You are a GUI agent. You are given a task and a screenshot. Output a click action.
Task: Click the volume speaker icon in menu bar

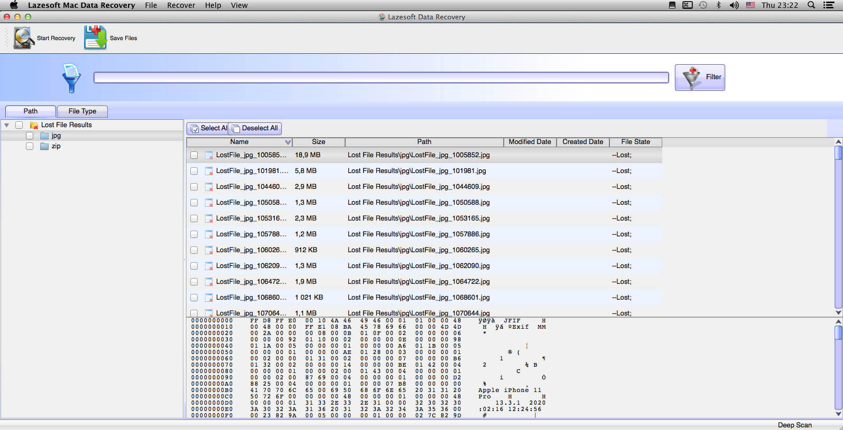pyautogui.click(x=734, y=5)
